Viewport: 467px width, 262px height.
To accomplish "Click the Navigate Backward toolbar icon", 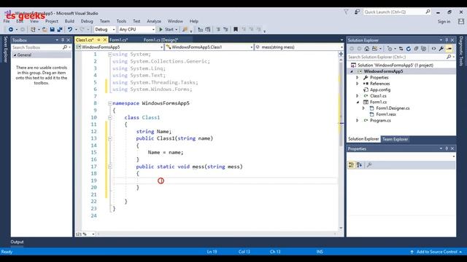I will click(x=11, y=29).
